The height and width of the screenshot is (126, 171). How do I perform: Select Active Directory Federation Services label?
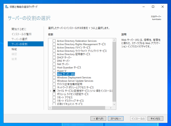(x=77, y=41)
